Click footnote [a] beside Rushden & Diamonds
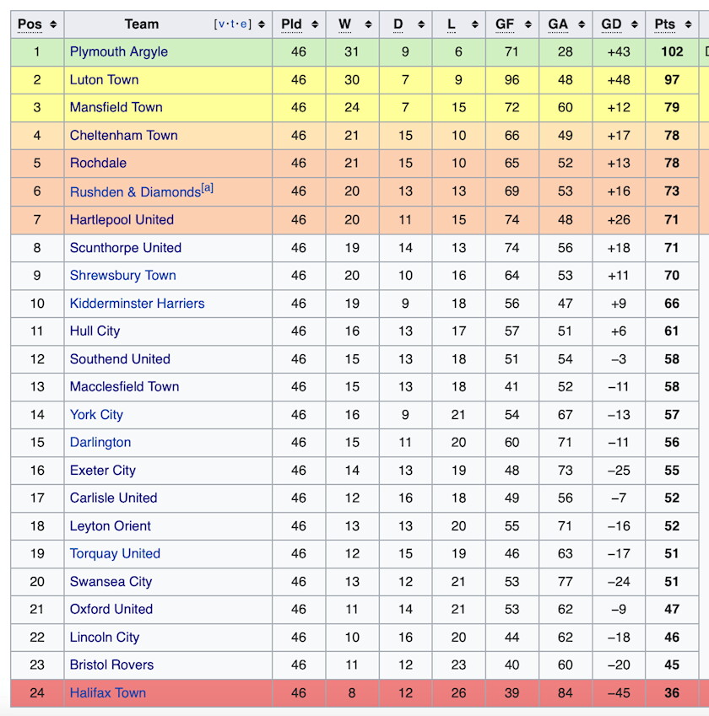709x716 pixels. pyautogui.click(x=207, y=188)
